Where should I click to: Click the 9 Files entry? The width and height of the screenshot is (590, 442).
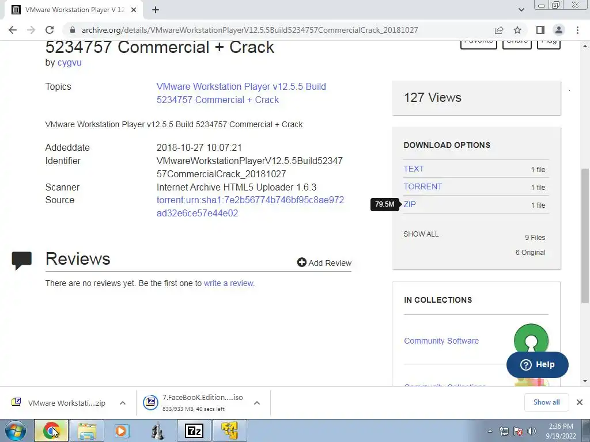coord(535,238)
